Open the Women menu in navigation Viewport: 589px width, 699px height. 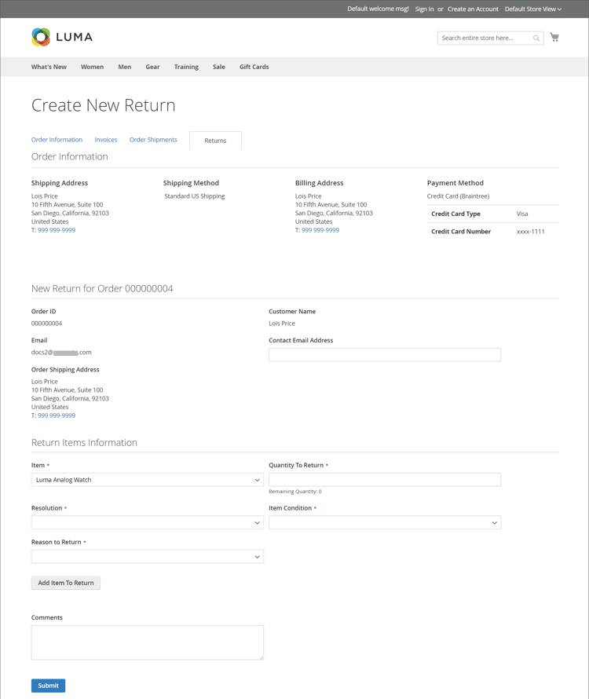(92, 67)
